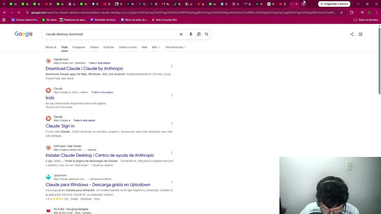Click the 'YouTube · Gauging Gadgets' source text
Viewport: 381px width, 214px height.
tap(71, 209)
